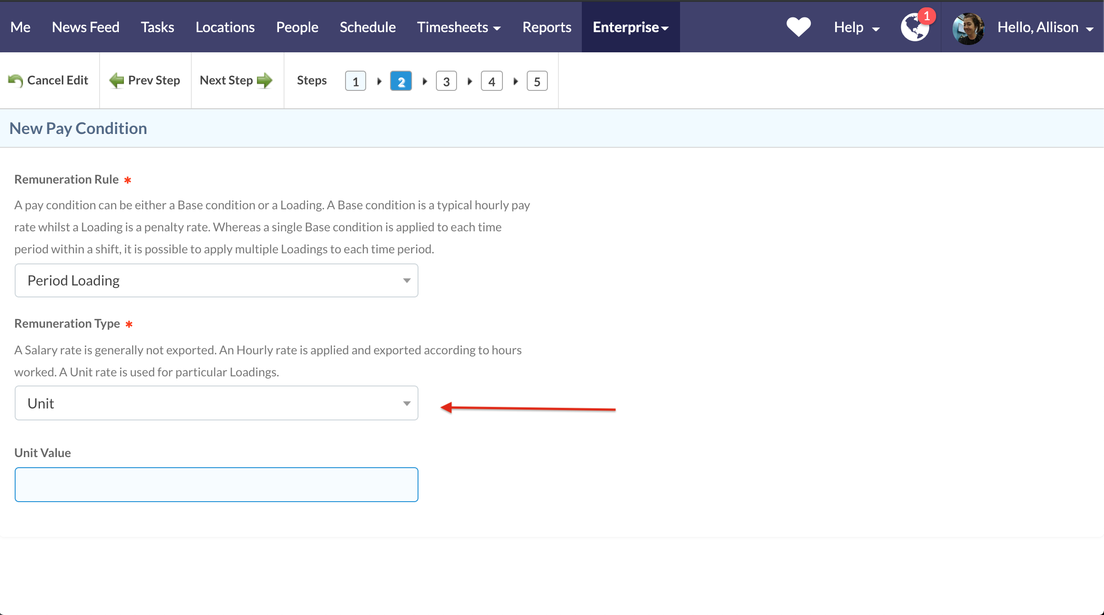This screenshot has height=615, width=1104.
Task: Click the green Next Step arrow icon
Action: tap(265, 81)
